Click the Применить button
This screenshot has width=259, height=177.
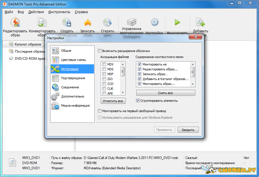tap(164, 130)
